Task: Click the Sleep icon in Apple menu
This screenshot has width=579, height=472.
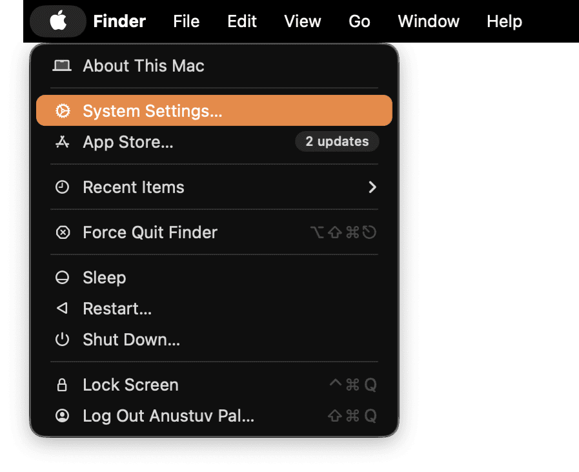Action: tap(63, 278)
